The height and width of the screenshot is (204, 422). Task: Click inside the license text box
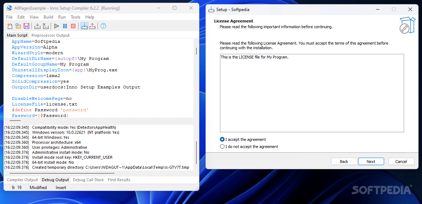[x=312, y=93]
